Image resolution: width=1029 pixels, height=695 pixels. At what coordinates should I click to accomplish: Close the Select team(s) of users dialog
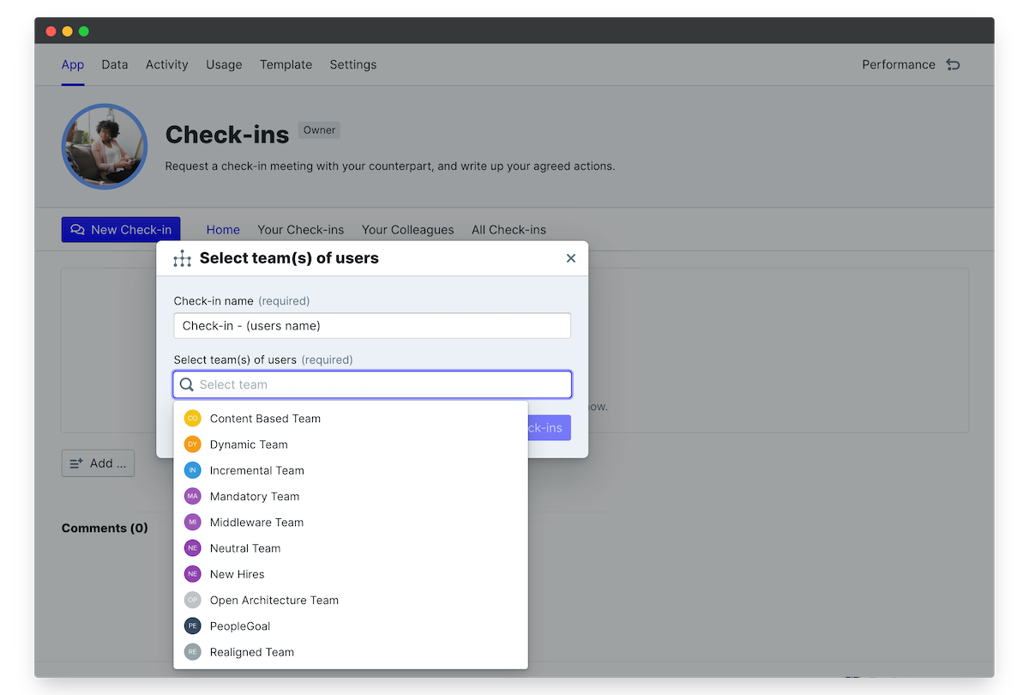[x=571, y=258]
